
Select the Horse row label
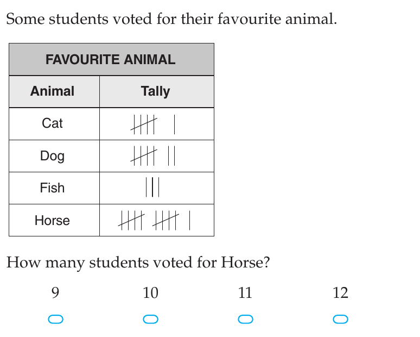pyautogui.click(x=52, y=220)
